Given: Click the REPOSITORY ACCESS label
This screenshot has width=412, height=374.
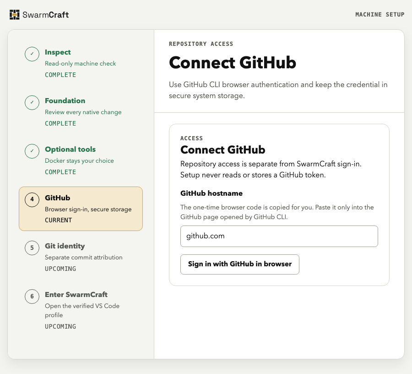Looking at the screenshot, I should 201,44.
